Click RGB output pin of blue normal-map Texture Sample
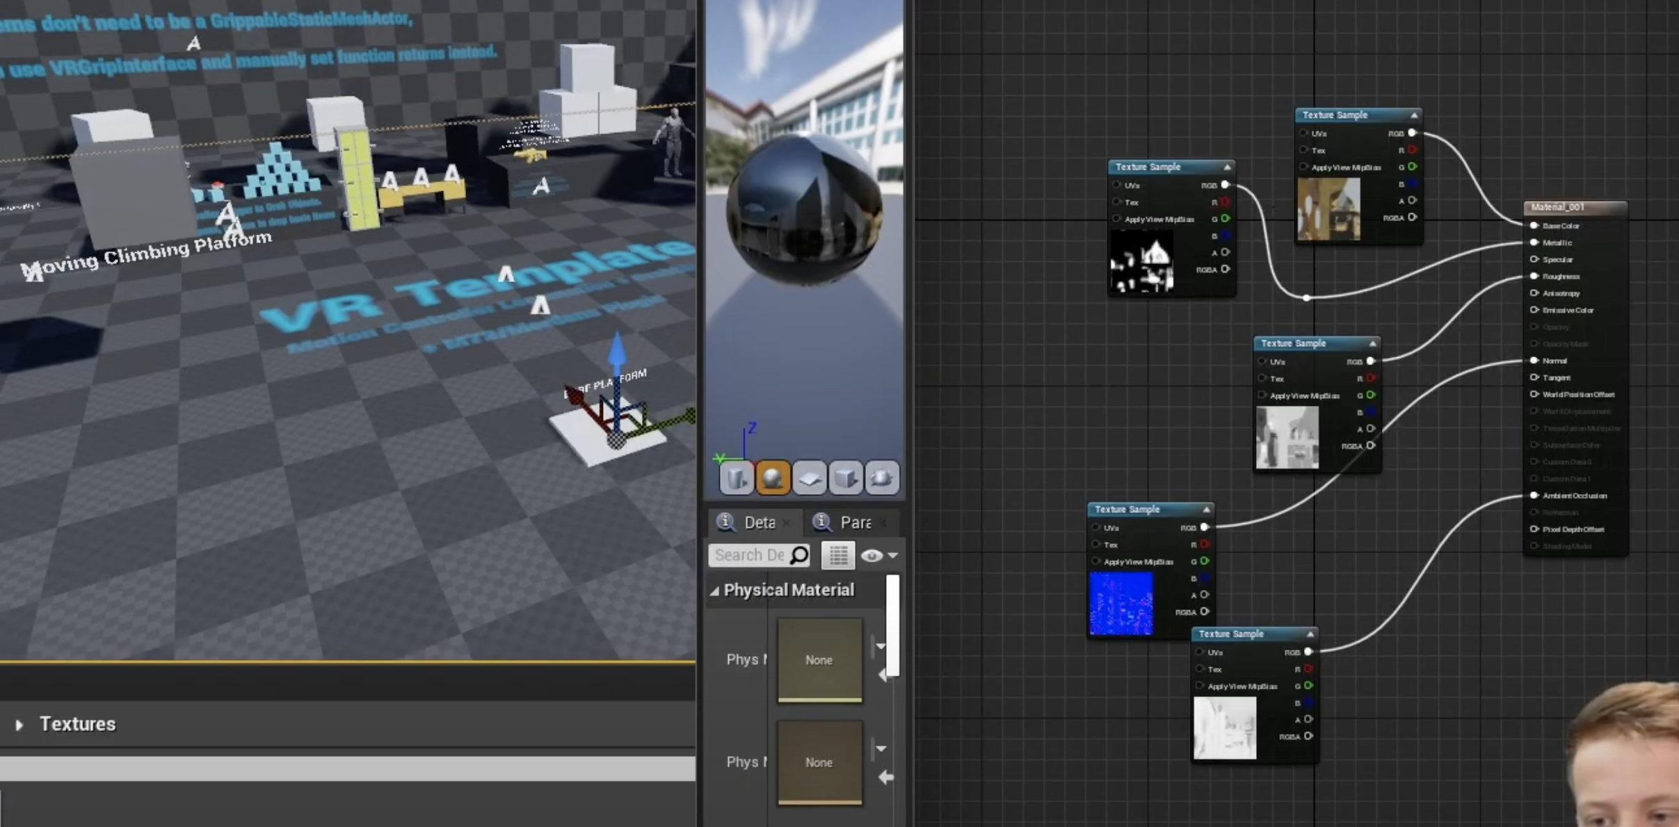Screen dimensions: 1679x827 pyautogui.click(x=1205, y=527)
